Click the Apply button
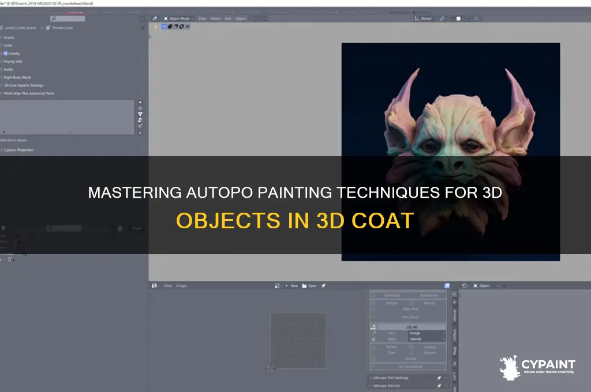The image size is (591, 392). pos(392,340)
